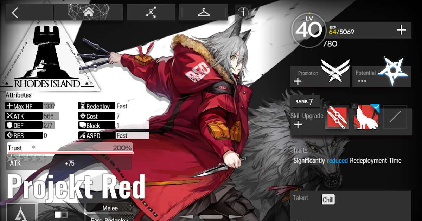Expand the Trust details with the double chevron

[x=33, y=147]
